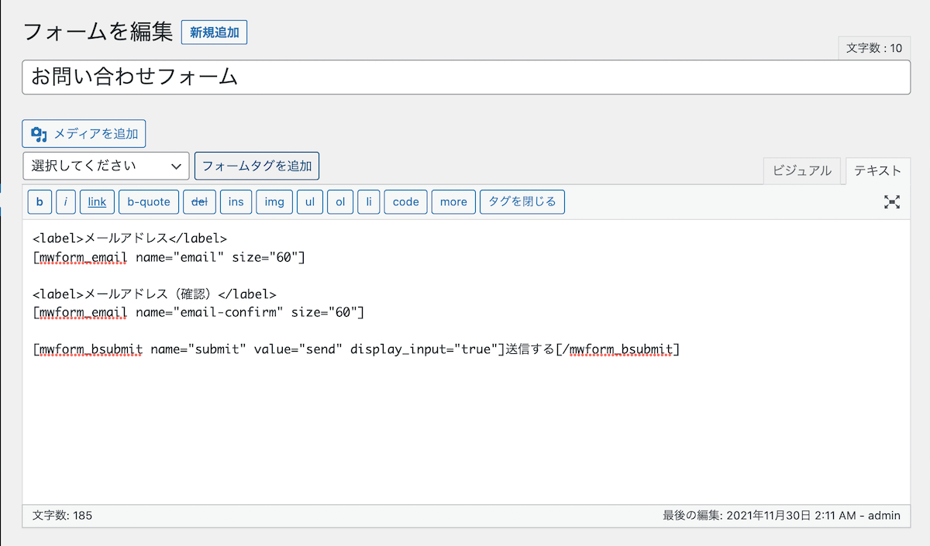Insert an ordered list with the ol icon
This screenshot has height=546, width=930.
pos(339,201)
